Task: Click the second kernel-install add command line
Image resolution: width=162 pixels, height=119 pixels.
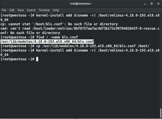Action: pos(80,52)
